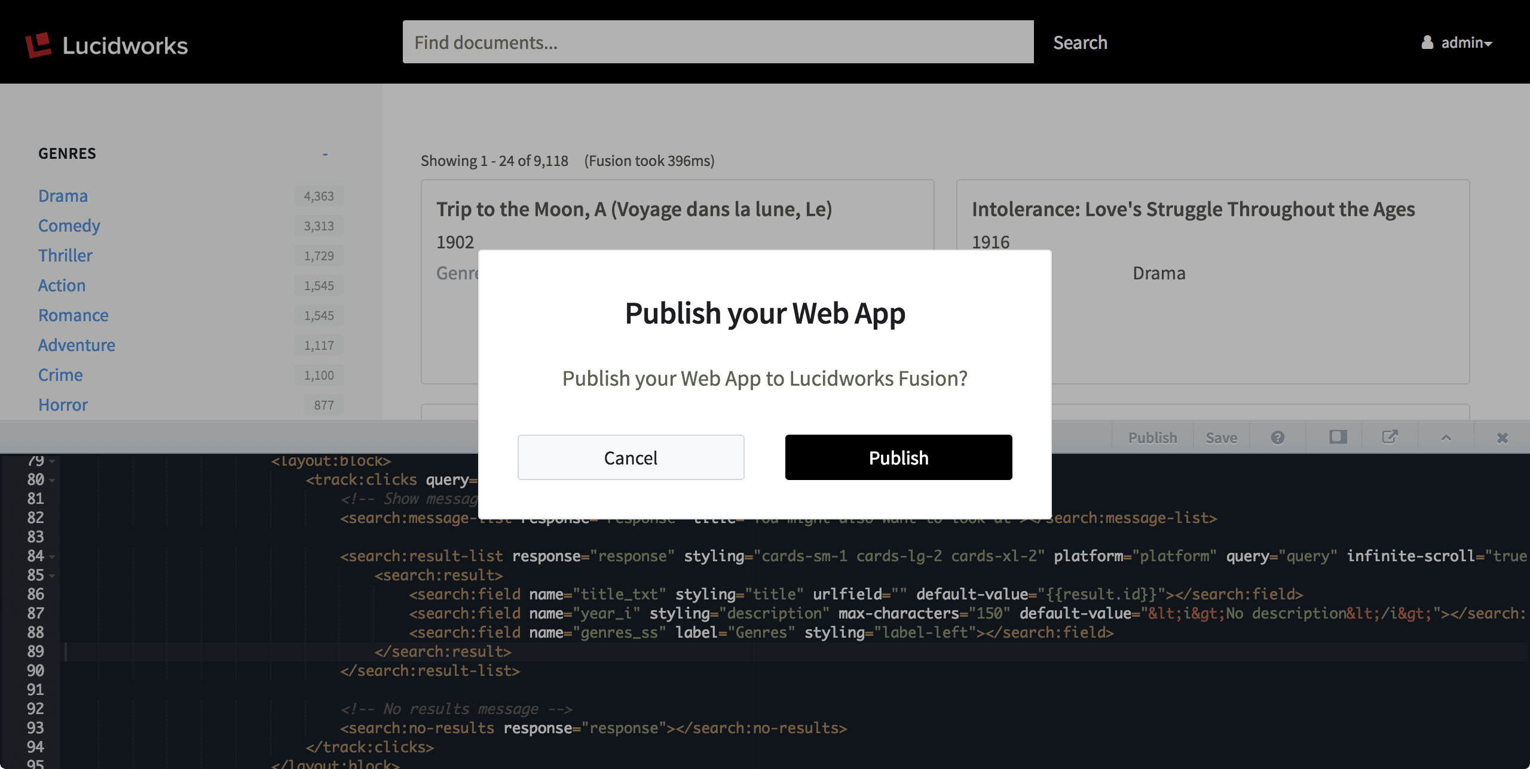The image size is (1530, 769).
Task: Click the search:no-results tag on line 93
Action: click(x=417, y=728)
